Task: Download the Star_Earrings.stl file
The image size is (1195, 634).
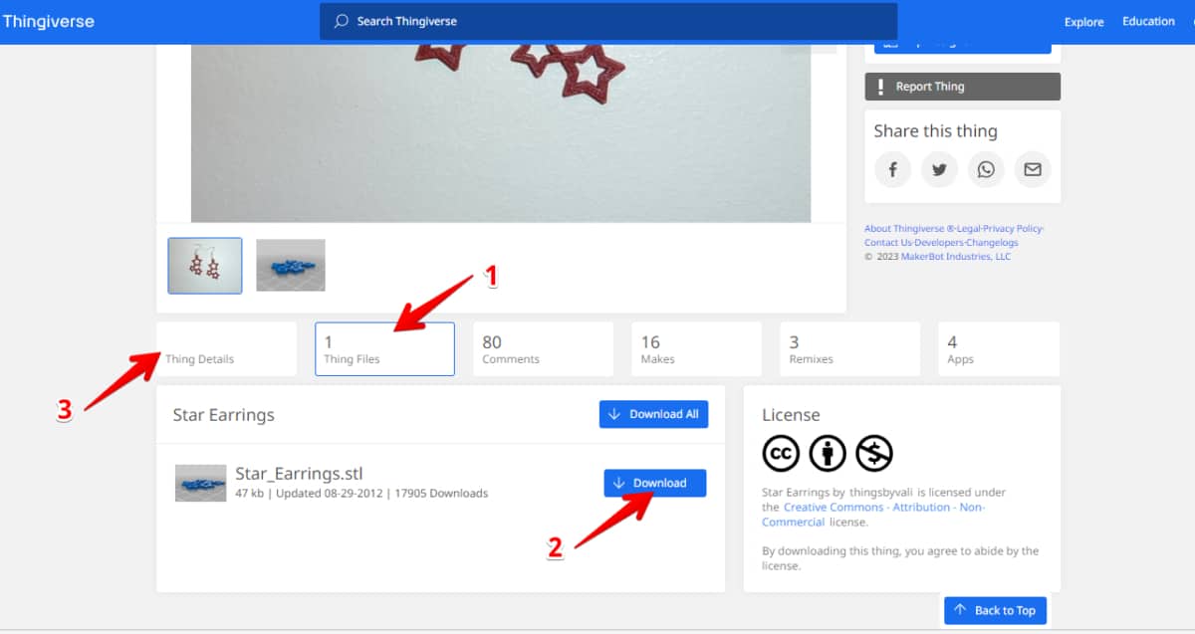Action: click(x=654, y=483)
